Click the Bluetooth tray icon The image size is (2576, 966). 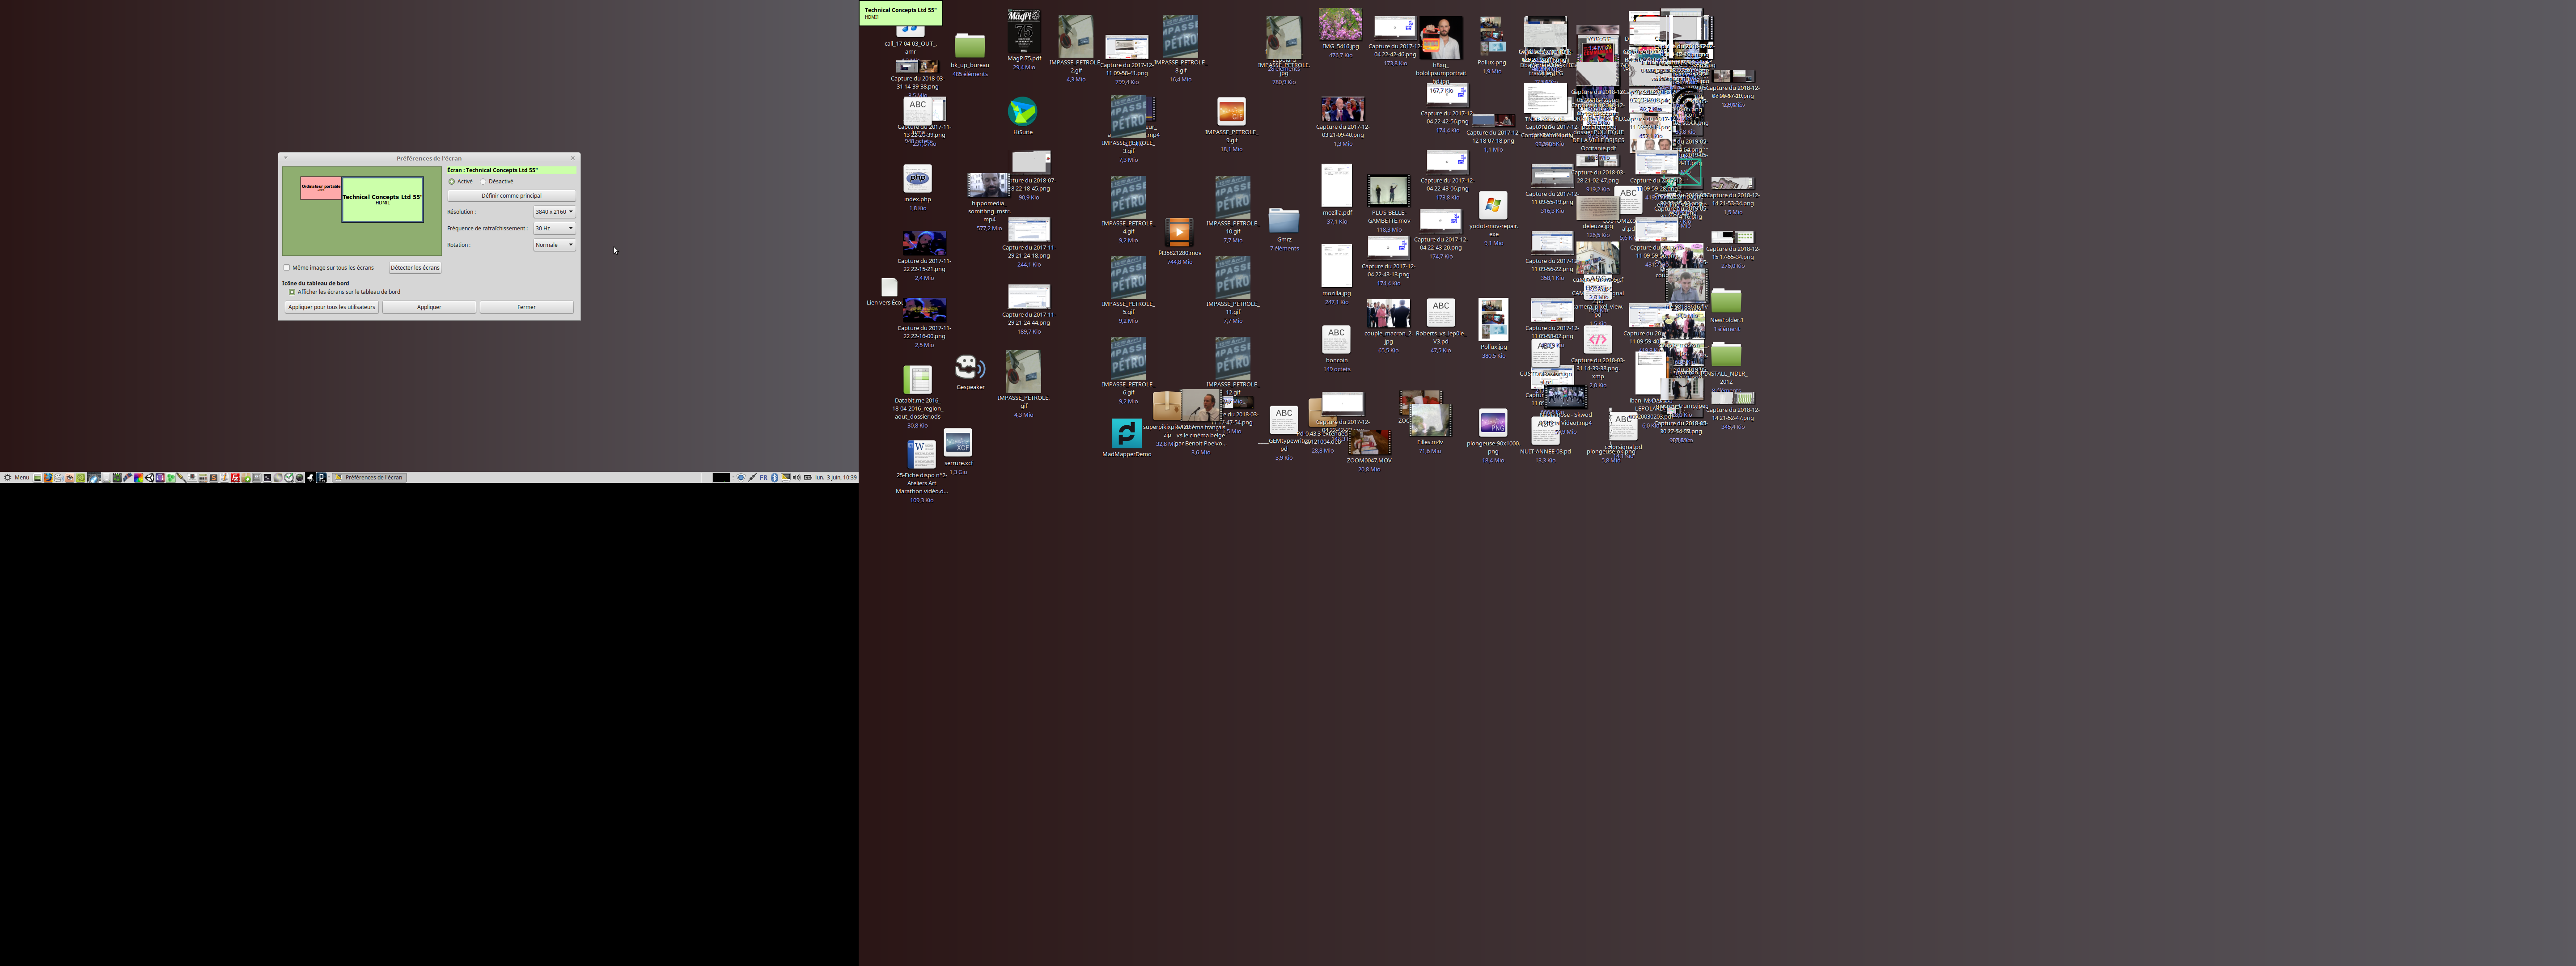(775, 478)
